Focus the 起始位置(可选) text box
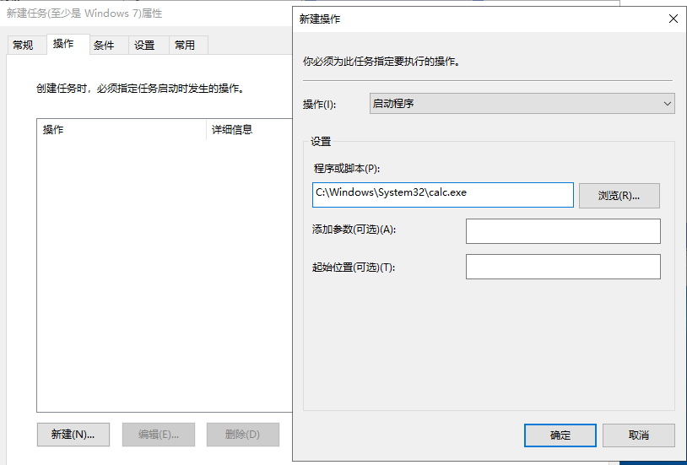The image size is (687, 465). tap(563, 267)
